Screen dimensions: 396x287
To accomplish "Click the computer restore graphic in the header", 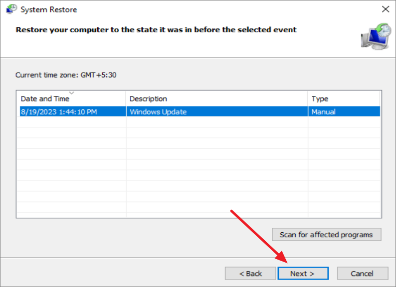I will (x=376, y=36).
